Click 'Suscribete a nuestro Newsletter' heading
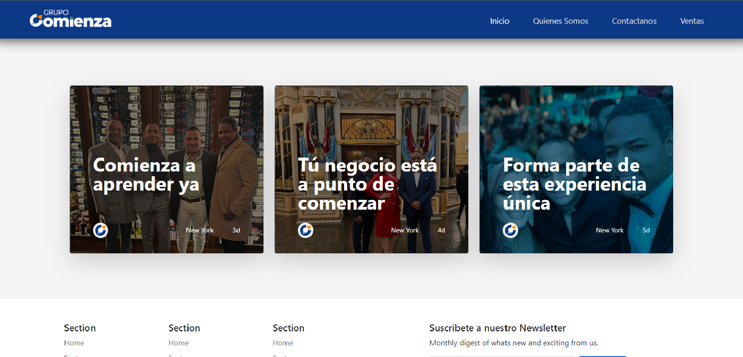The height and width of the screenshot is (357, 743). coord(498,328)
